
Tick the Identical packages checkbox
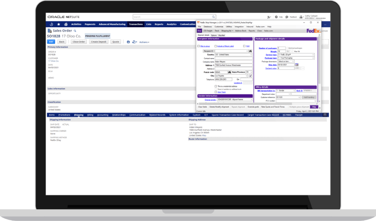(x=287, y=48)
